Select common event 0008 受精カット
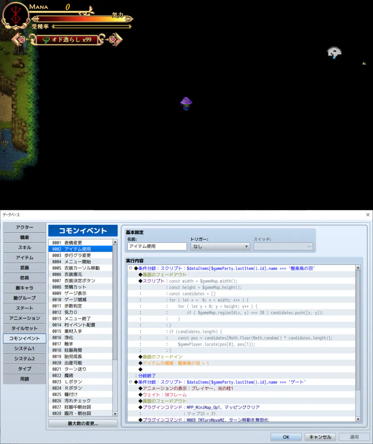The height and width of the screenshot is (444, 373). [x=80, y=287]
